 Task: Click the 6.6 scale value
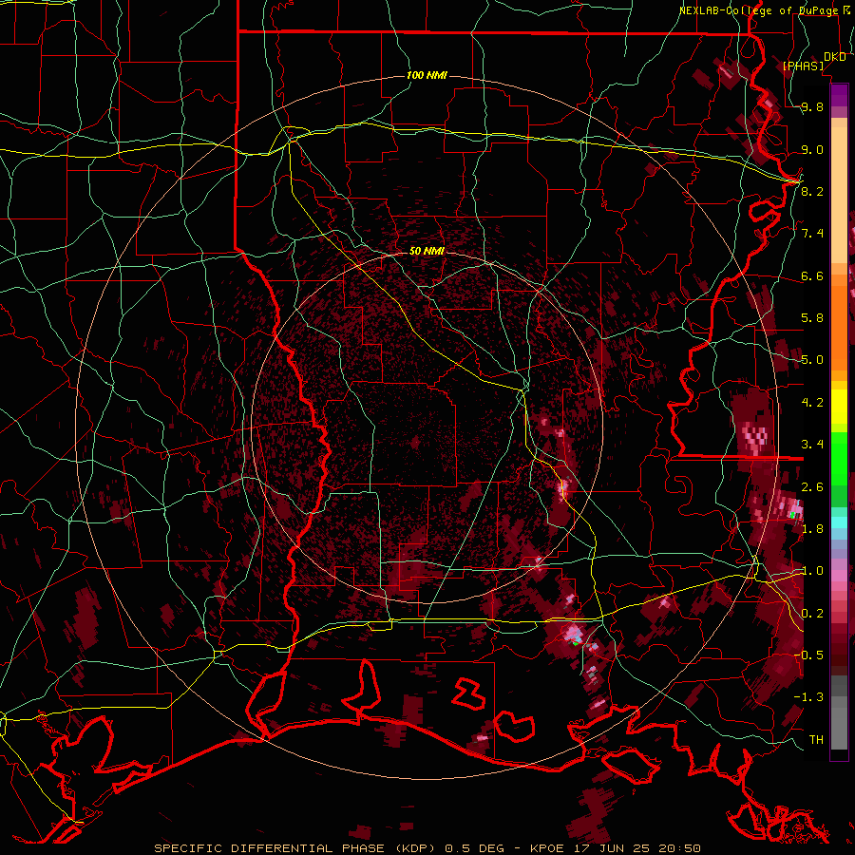812,275
